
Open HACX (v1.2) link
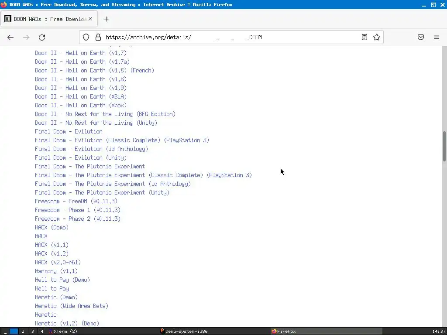[52, 254]
